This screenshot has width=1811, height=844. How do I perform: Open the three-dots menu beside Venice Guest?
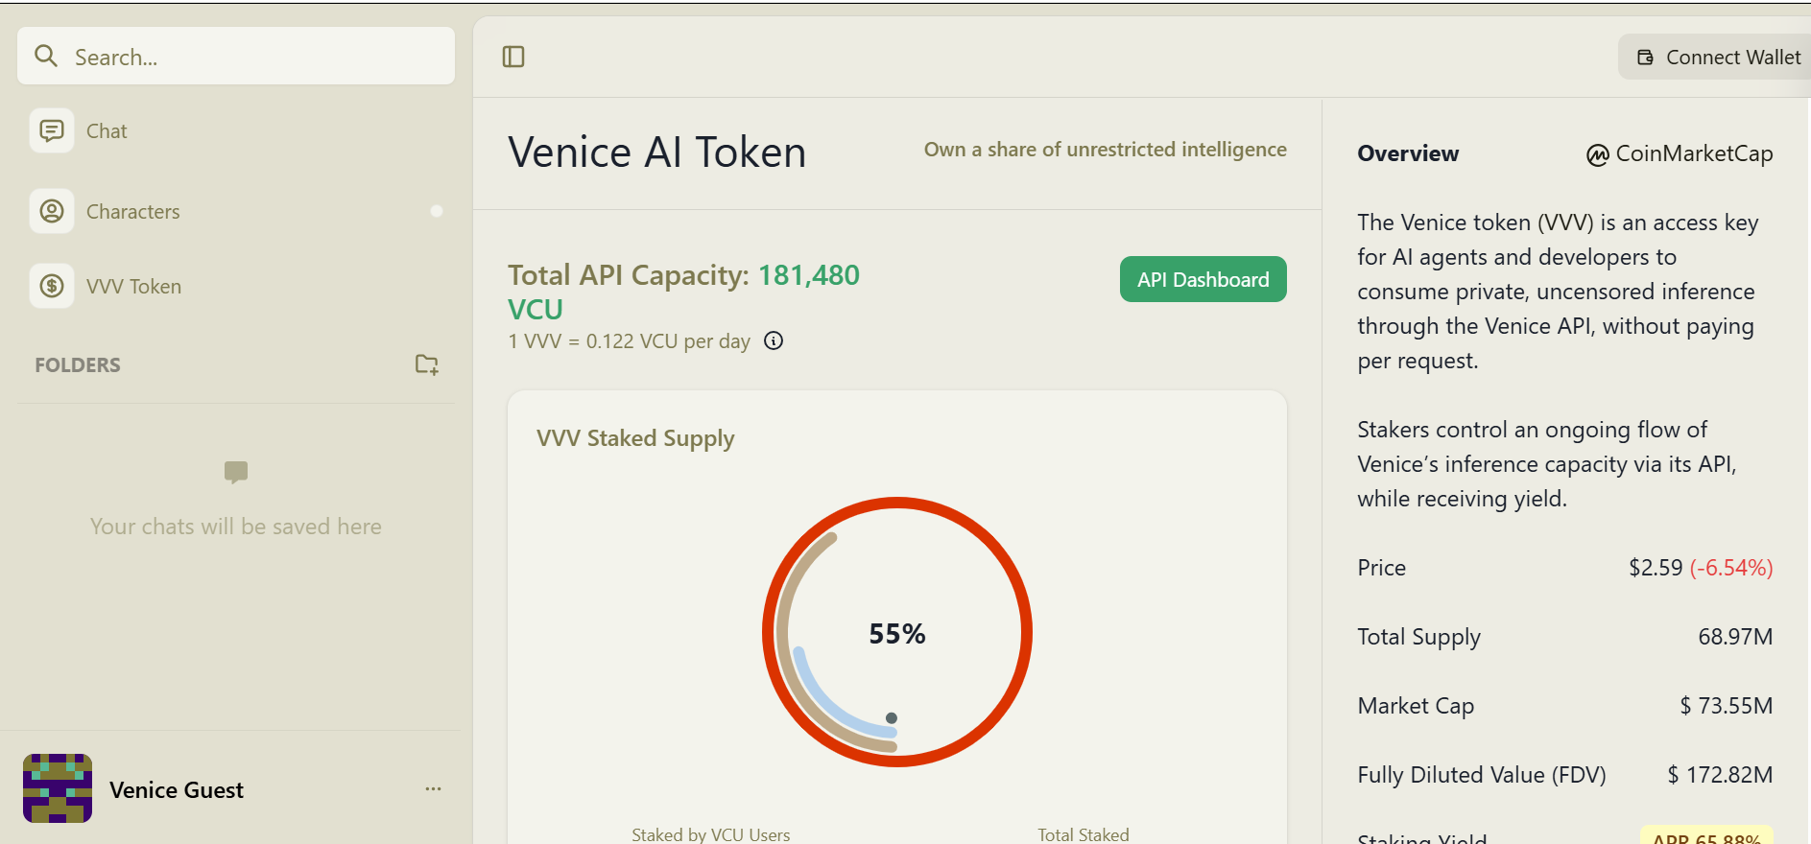(x=434, y=788)
